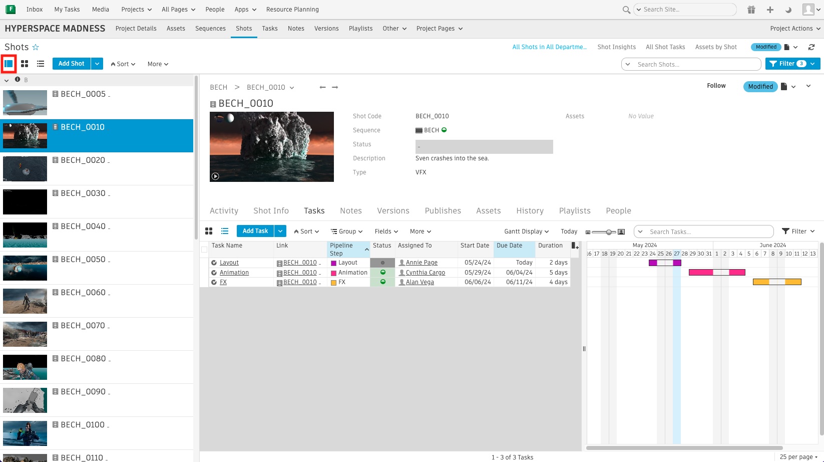
Task: Go to the previous shot arrow
Action: [323, 87]
